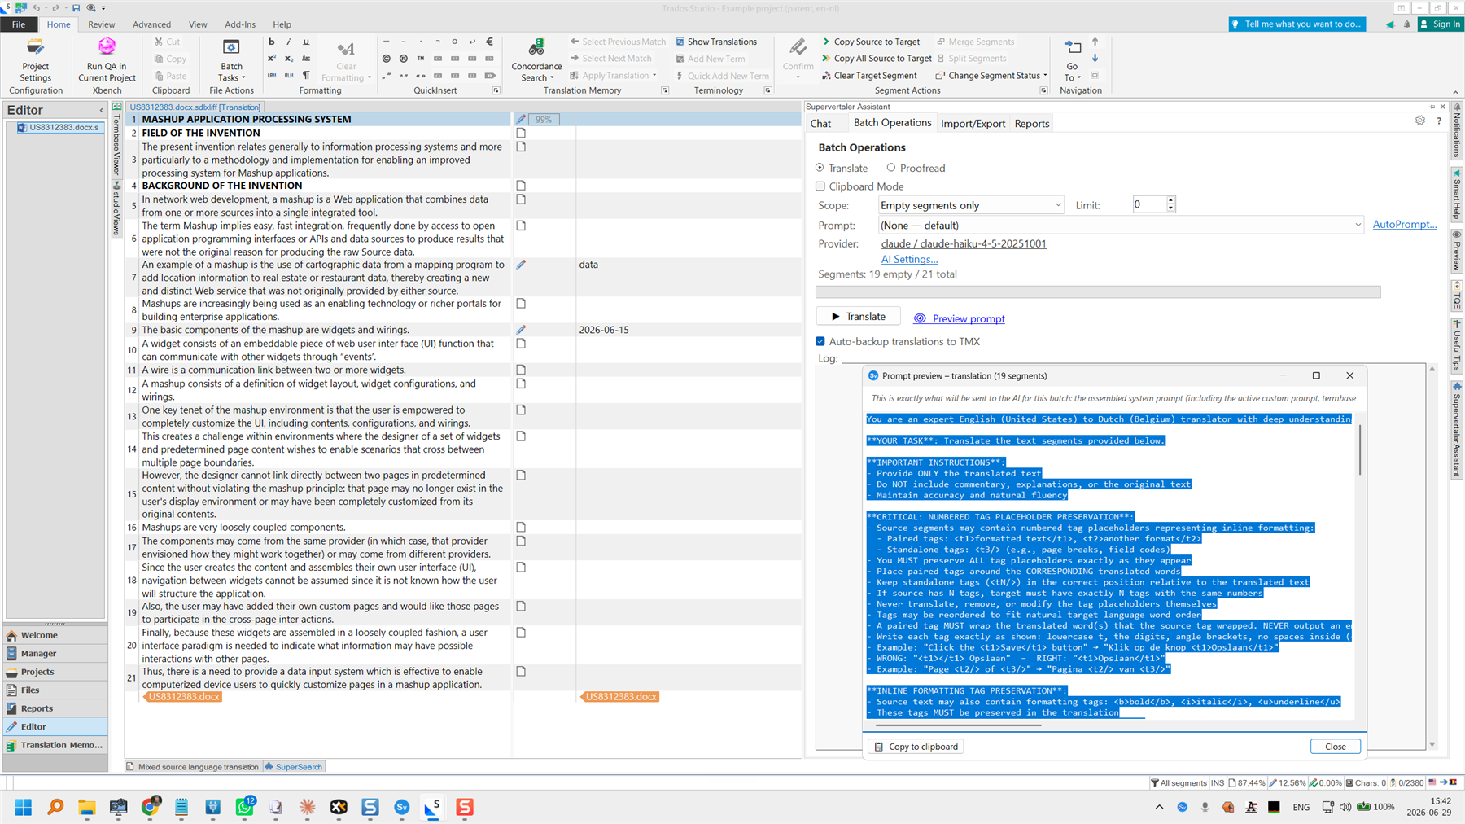Insert the euro sign from QuickInsert
Viewport: 1465px width, 824px height.
tap(489, 42)
